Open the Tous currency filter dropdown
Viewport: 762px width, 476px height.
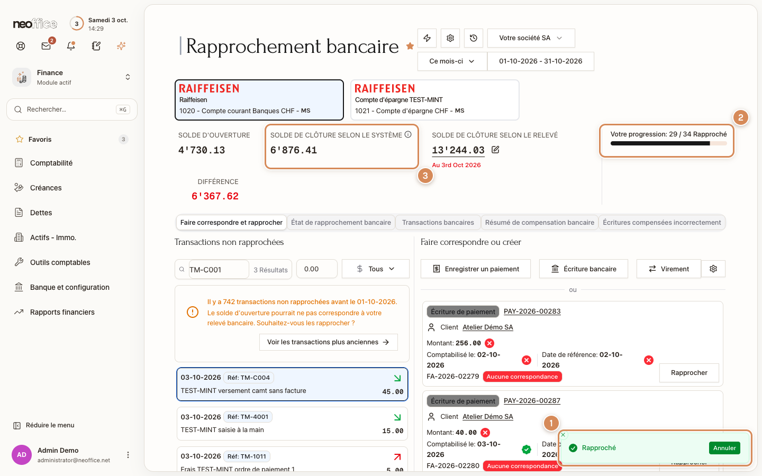376,269
